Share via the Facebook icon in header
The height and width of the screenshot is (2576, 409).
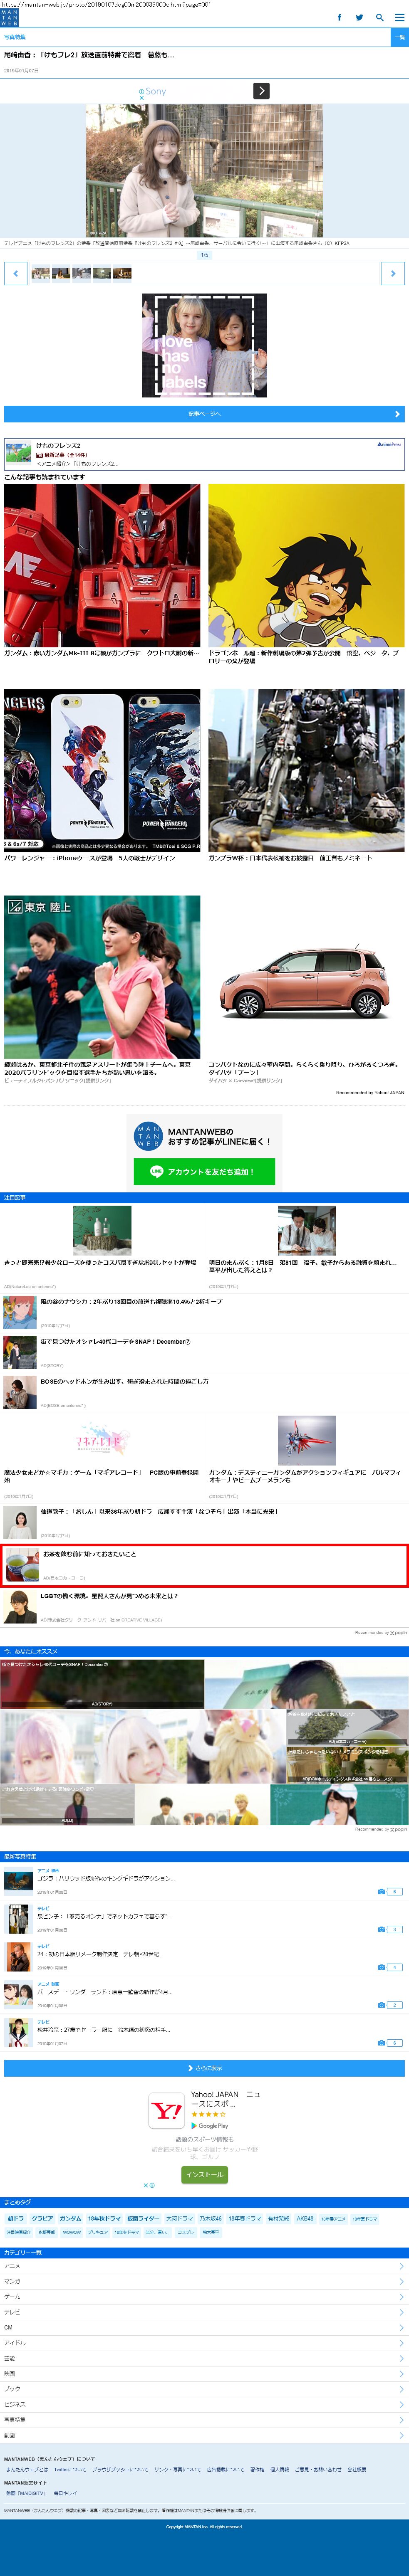(x=339, y=17)
